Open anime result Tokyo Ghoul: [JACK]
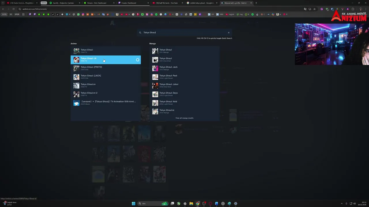The image size is (369, 207). tap(106, 77)
